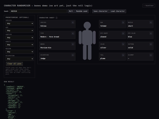The image size is (159, 119).
Task: Open the Occupation dropdown in Predetermine
Action: (19, 59)
